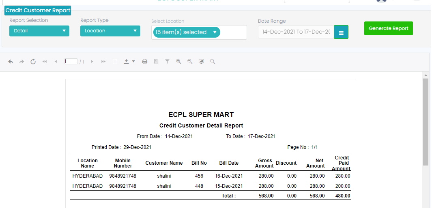Click the document map icon

click(x=156, y=62)
